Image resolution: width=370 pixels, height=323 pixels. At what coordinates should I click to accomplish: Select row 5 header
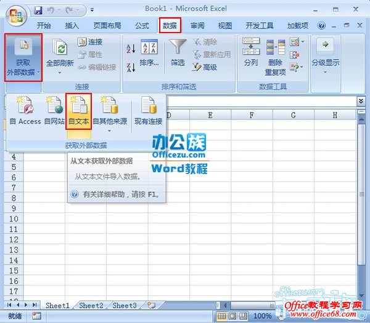14,167
